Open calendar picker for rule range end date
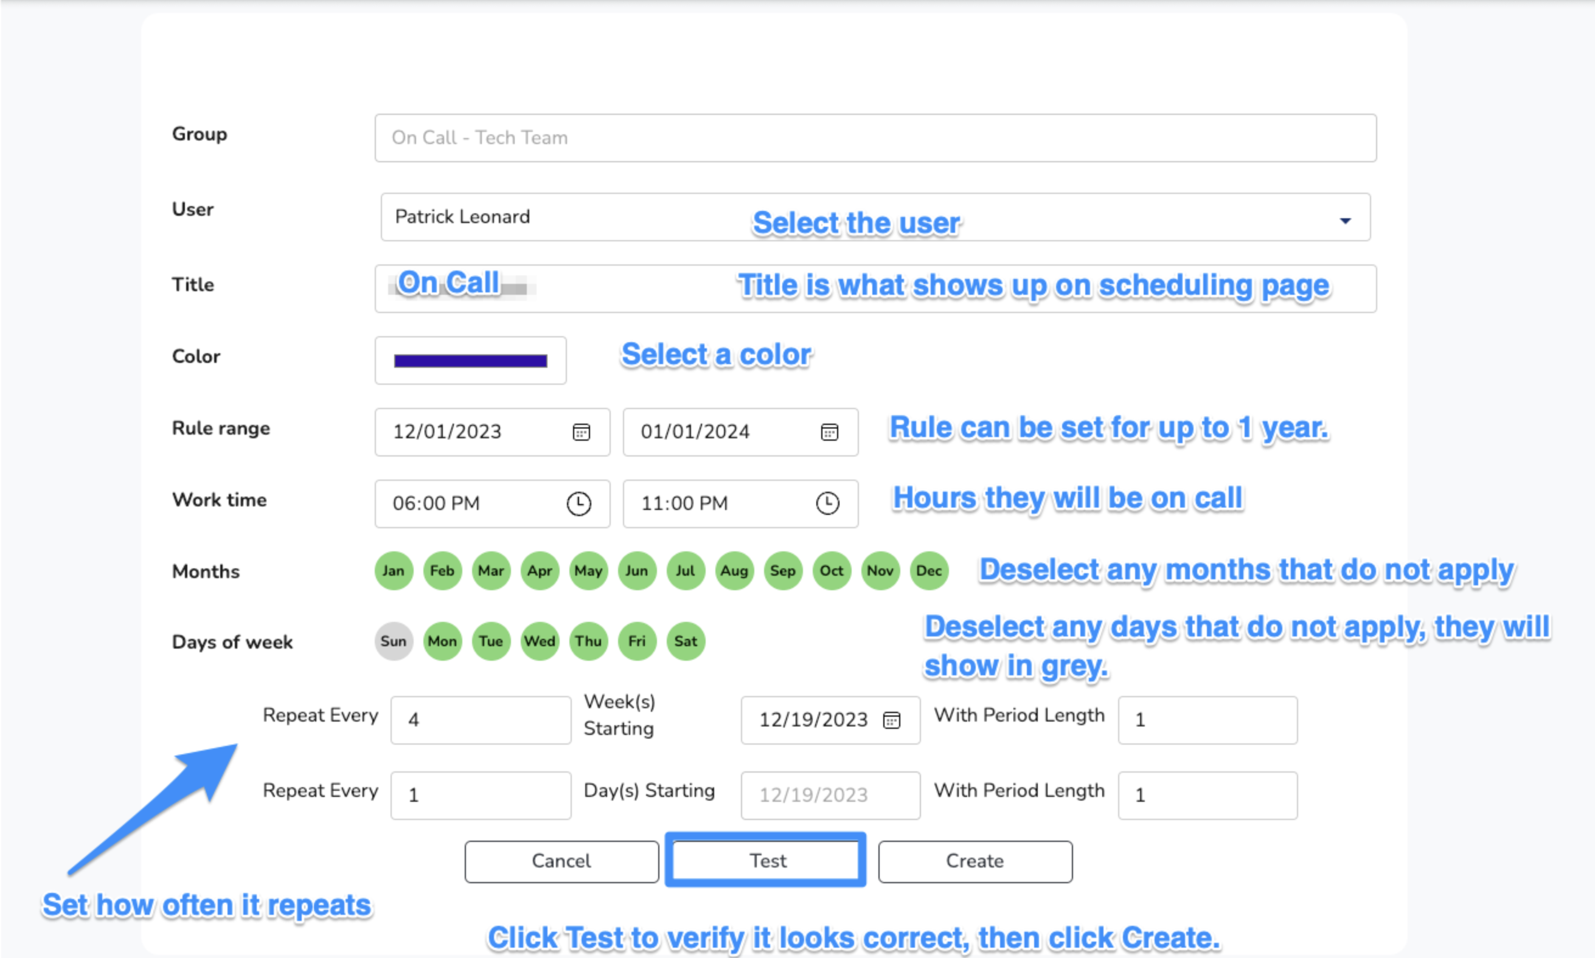This screenshot has height=958, width=1595. click(x=829, y=432)
